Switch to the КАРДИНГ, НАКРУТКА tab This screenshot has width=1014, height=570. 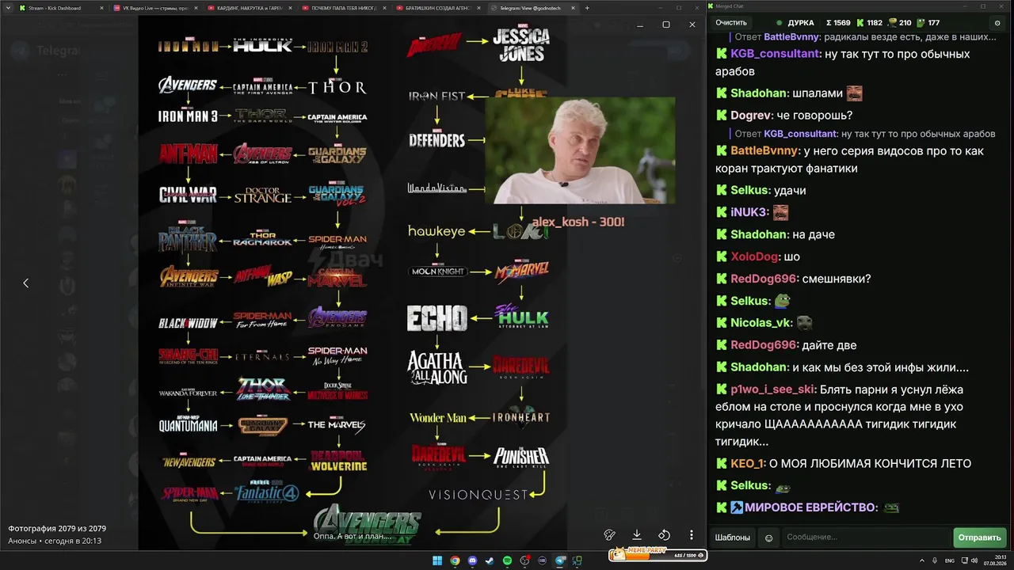(x=249, y=8)
